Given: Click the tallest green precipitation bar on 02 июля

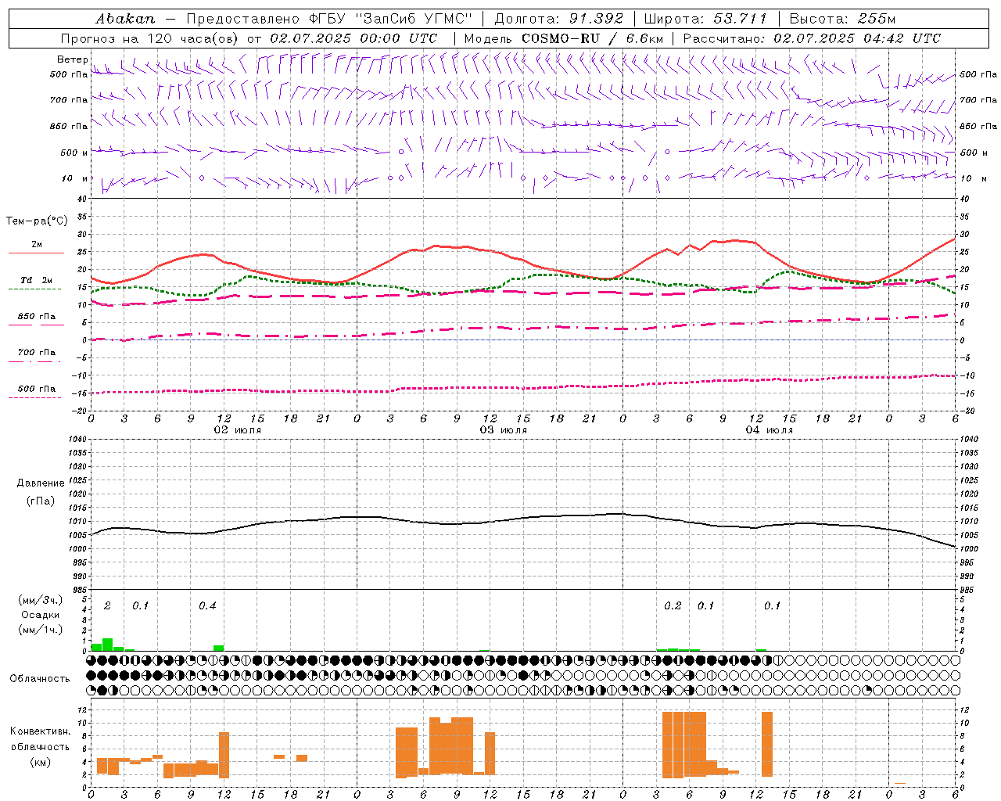Looking at the screenshot, I should pos(107,645).
